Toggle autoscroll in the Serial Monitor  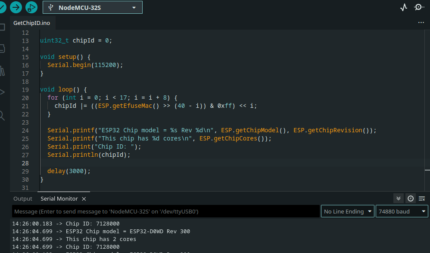(399, 198)
